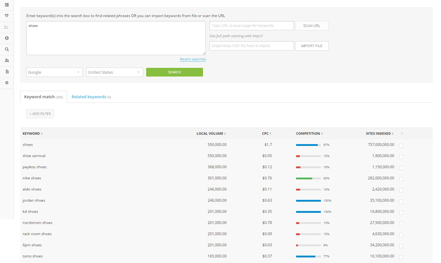Open the Google search engine dropdown
Screen dimensions: 441x263
click(54, 72)
